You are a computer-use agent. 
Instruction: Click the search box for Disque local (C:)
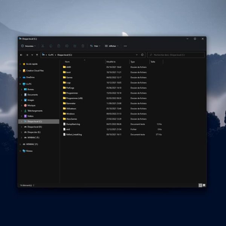[x=176, y=55]
